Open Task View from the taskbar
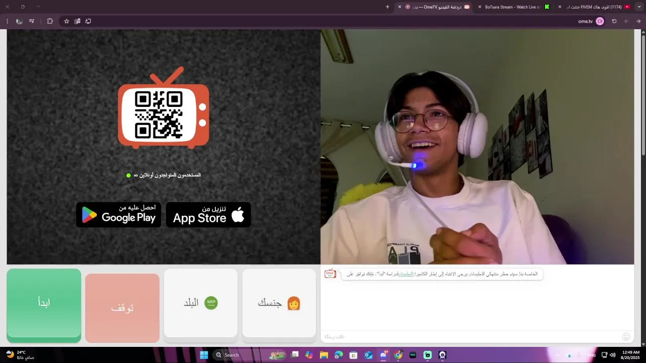Image resolution: width=646 pixels, height=363 pixels. click(x=295, y=355)
